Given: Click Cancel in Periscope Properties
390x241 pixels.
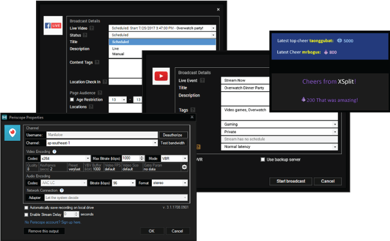Looking at the screenshot, I should 178,231.
